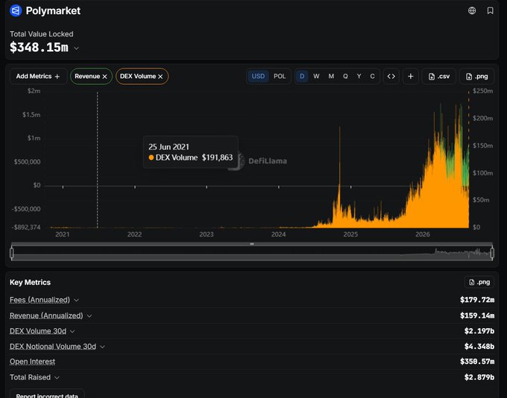Remove Revenue metric with its X
The height and width of the screenshot is (398, 507).
(105, 77)
